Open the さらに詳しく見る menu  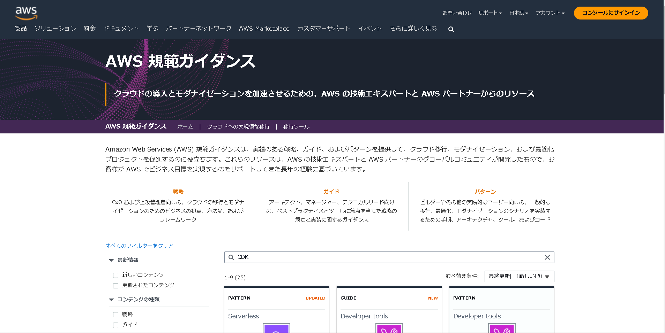pyautogui.click(x=413, y=29)
